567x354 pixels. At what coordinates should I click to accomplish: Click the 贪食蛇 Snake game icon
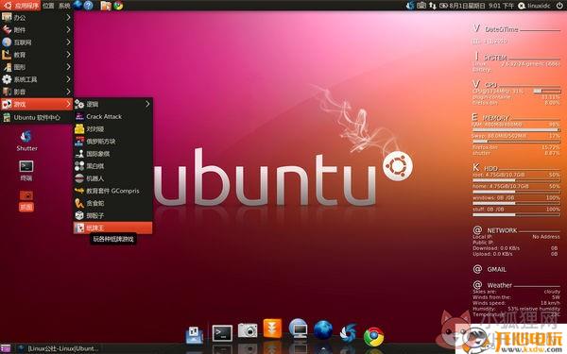[x=79, y=203]
